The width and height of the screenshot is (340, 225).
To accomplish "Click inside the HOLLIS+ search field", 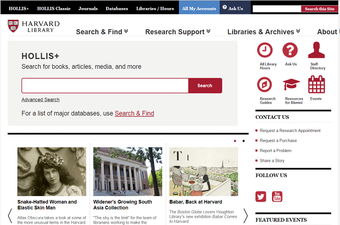I will click(105, 85).
